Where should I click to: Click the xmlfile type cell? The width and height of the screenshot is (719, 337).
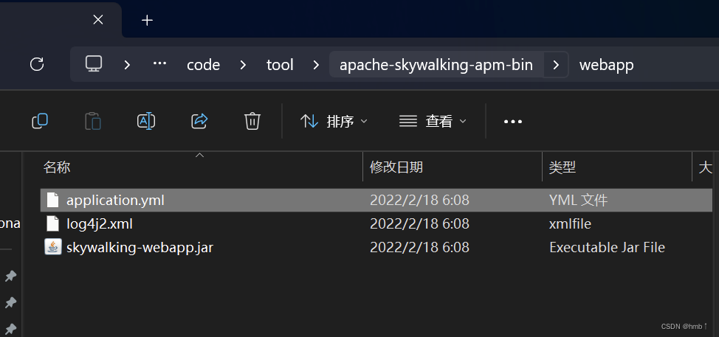point(570,223)
